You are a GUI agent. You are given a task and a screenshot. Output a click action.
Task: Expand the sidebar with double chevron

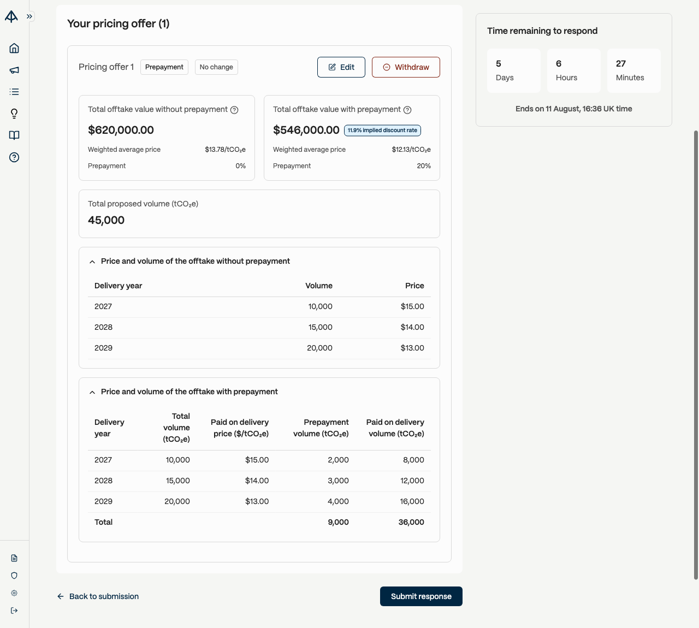[29, 16]
